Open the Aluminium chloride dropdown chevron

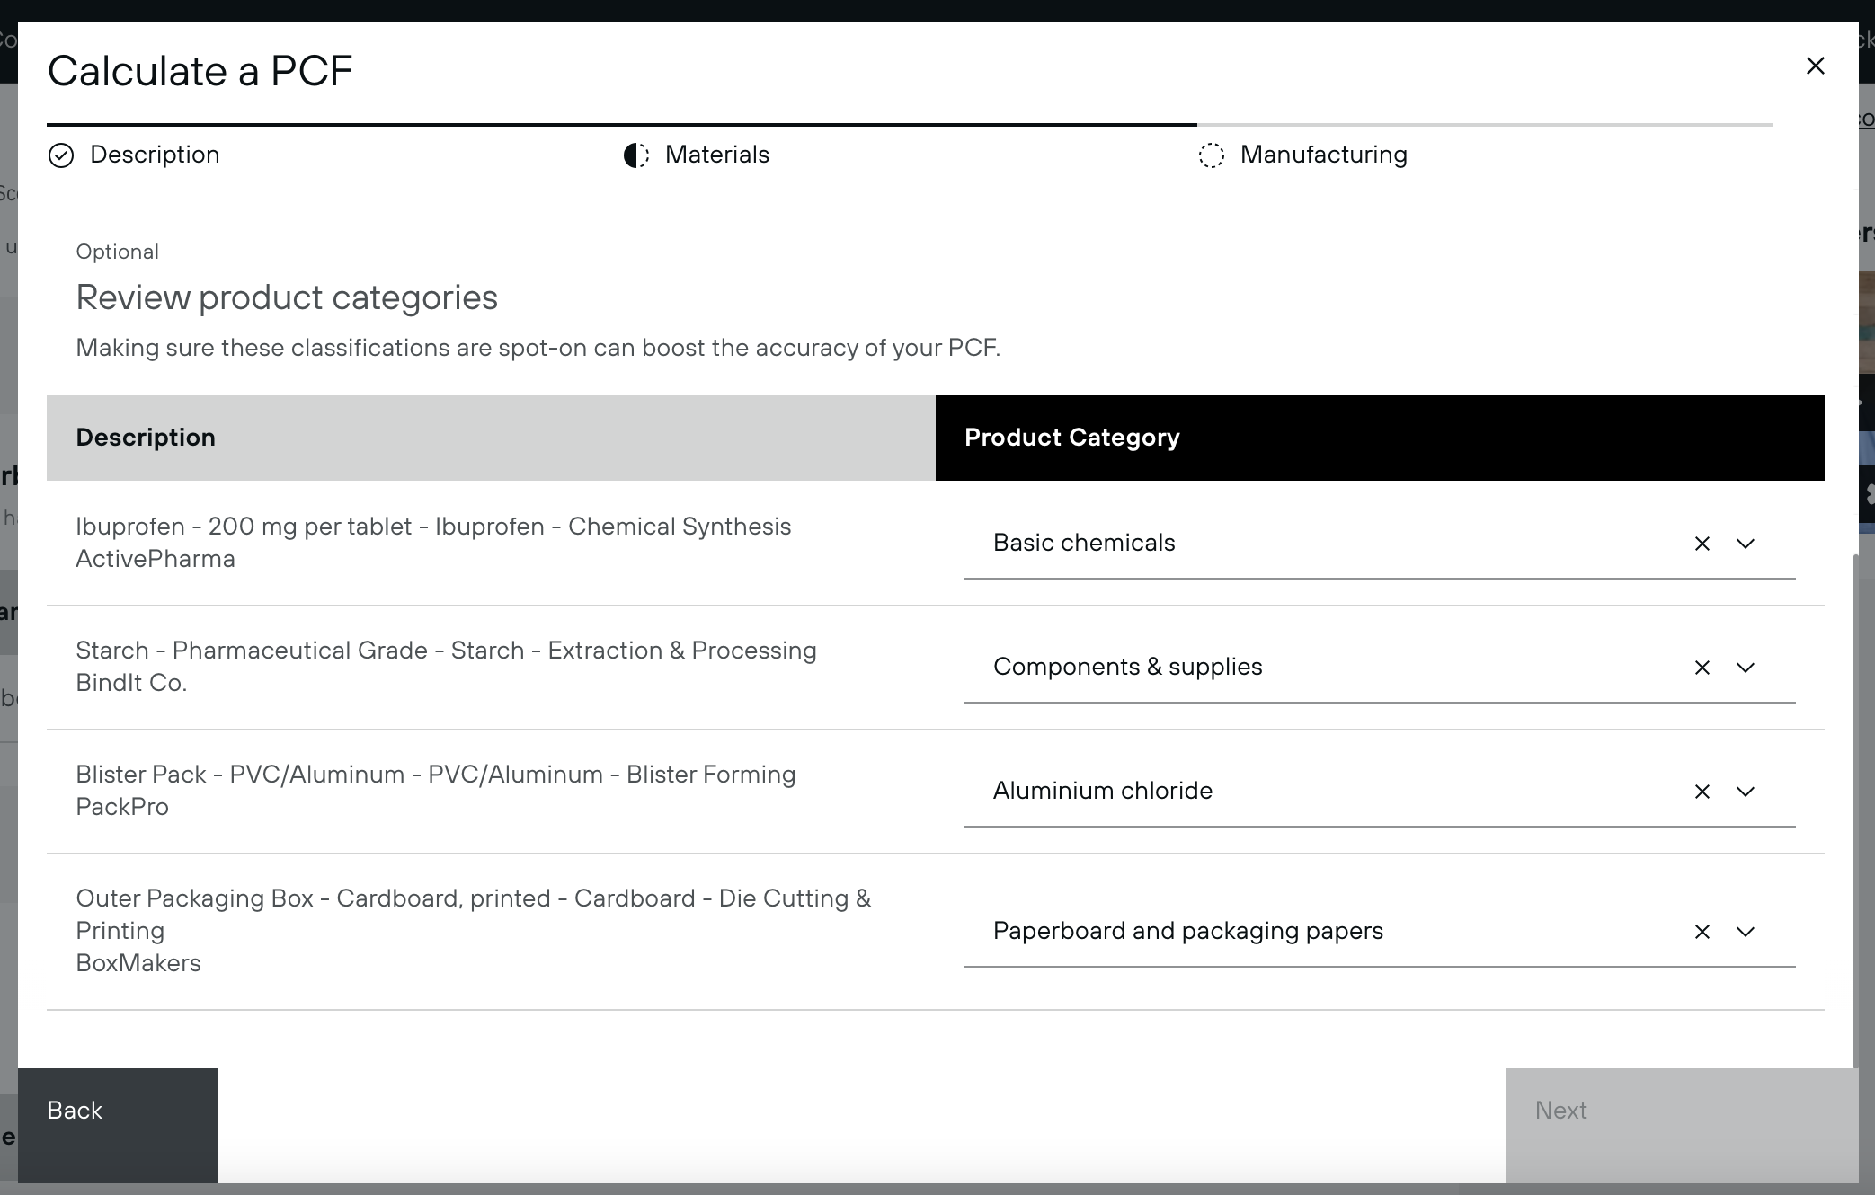pos(1745,792)
